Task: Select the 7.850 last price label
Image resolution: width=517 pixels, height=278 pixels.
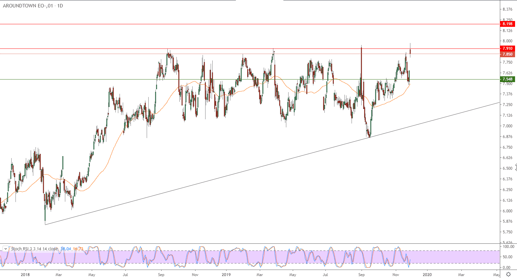Action: coord(507,54)
